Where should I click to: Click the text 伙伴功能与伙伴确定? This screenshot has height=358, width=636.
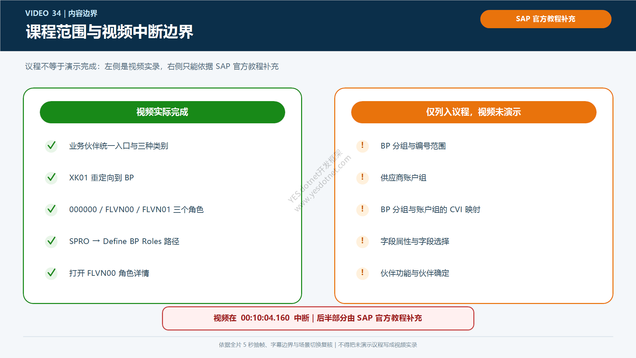[415, 273]
